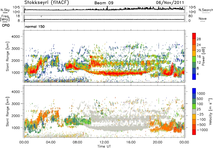Click the "N.Sky" legend label

(5, 10)
